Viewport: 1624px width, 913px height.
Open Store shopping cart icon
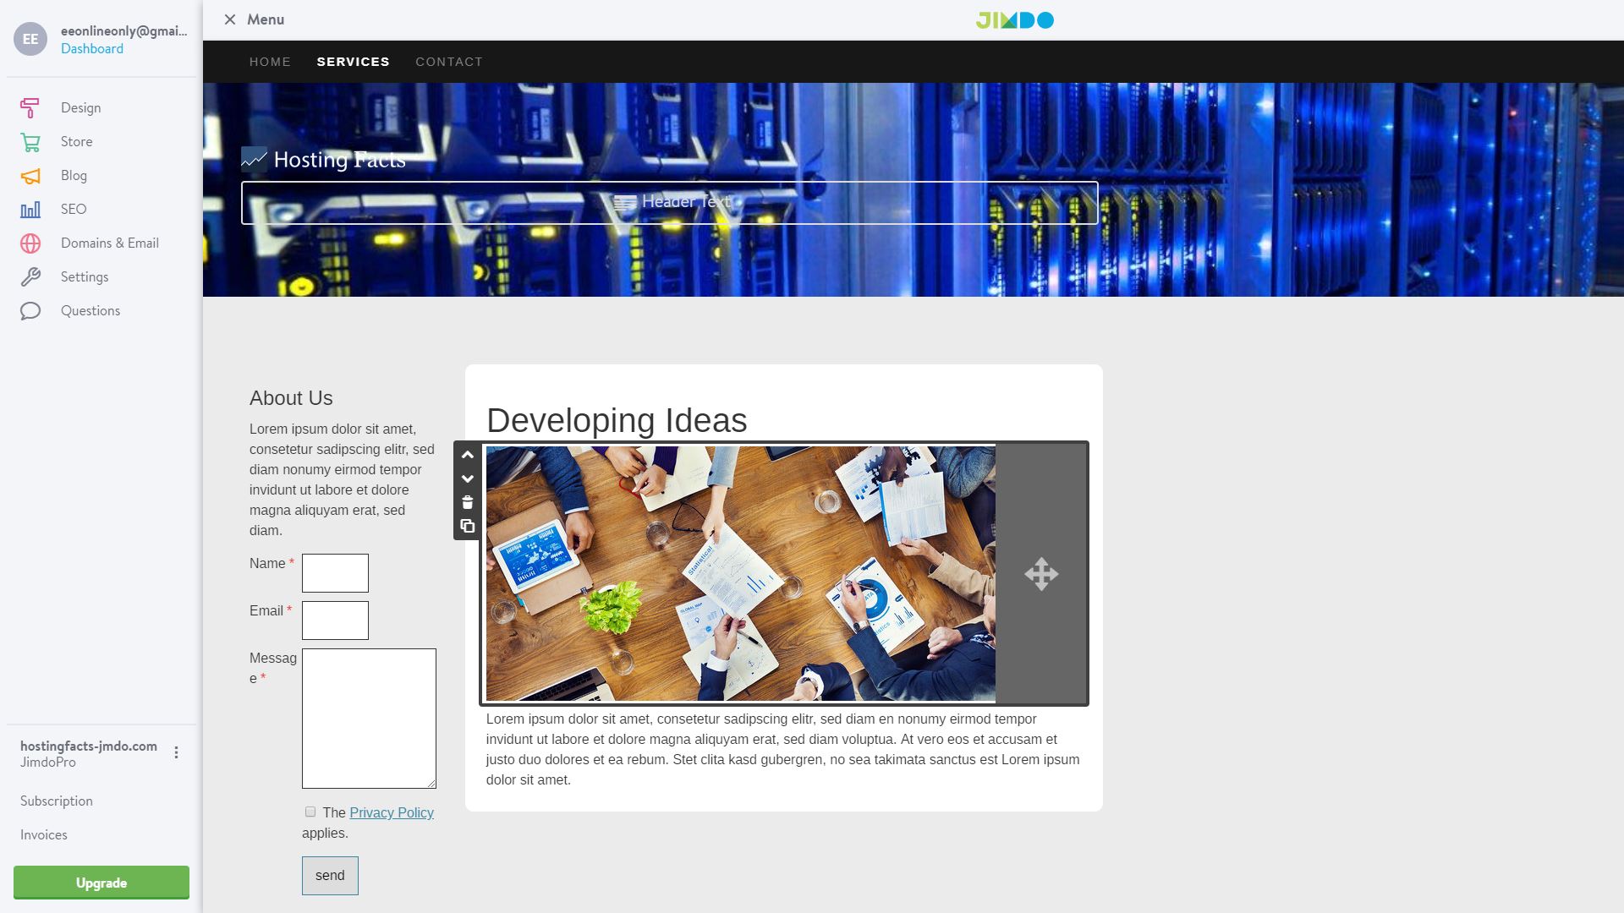point(30,142)
